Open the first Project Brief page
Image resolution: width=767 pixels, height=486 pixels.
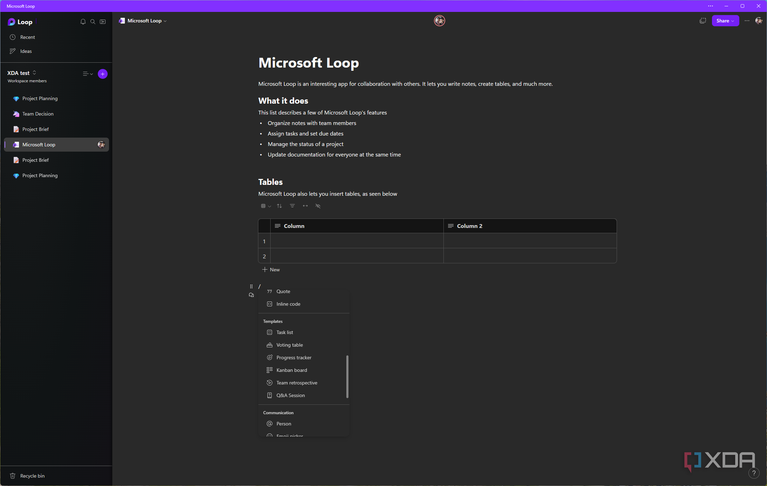pyautogui.click(x=56, y=129)
